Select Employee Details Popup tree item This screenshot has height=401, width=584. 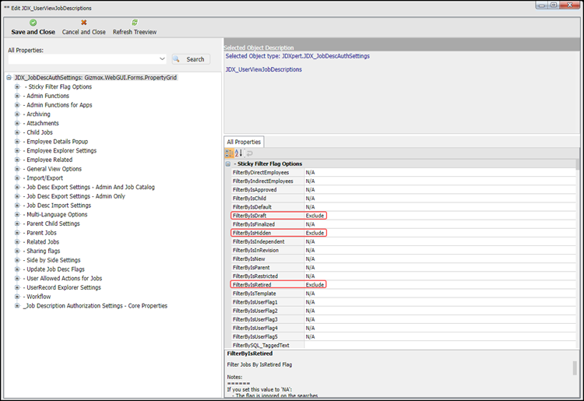[57, 142]
